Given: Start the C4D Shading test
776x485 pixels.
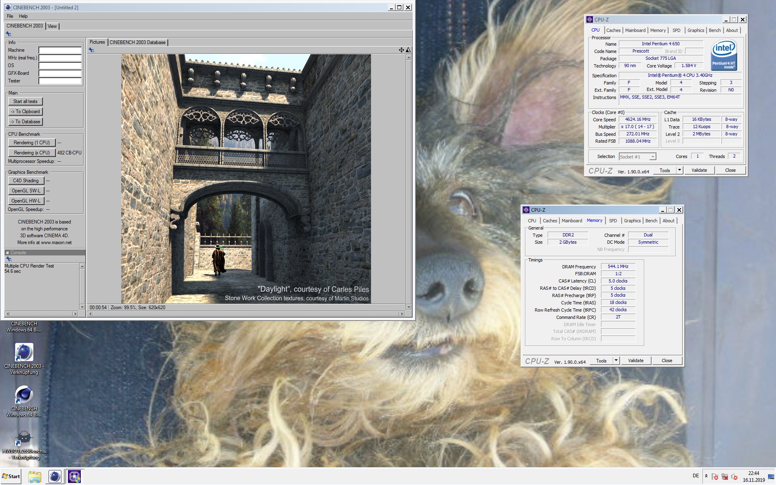Looking at the screenshot, I should [26, 181].
